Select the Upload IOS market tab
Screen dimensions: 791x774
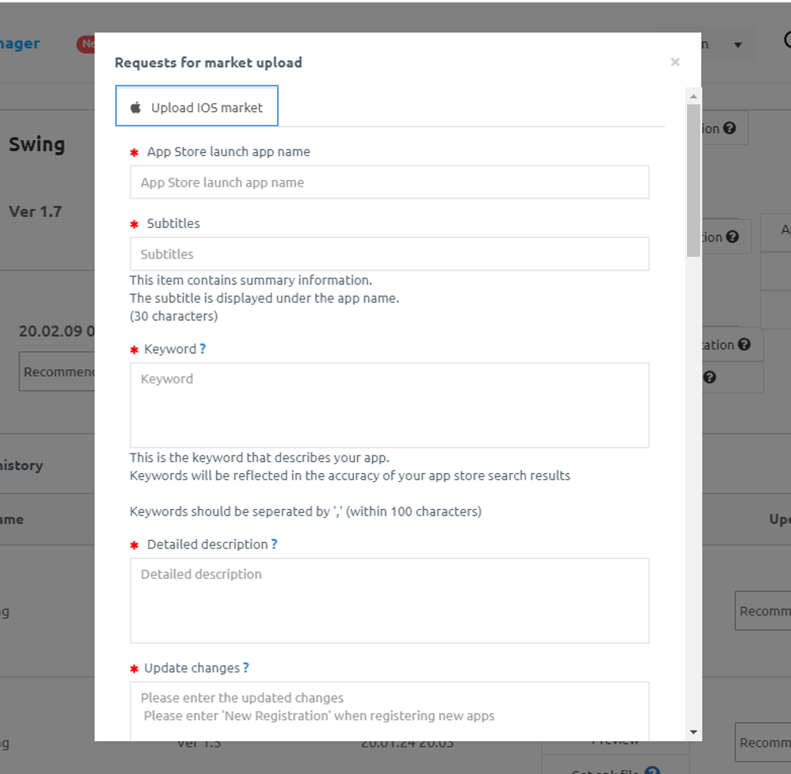[197, 106]
